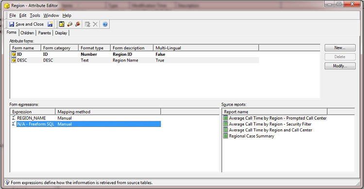Click the 'Text' format type cell
The width and height of the screenshot is (364, 189).
[x=84, y=60]
